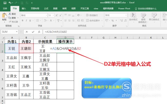167x104 pixels.
Task: Select cell B4 王婉玉
Action: coord(26,67)
